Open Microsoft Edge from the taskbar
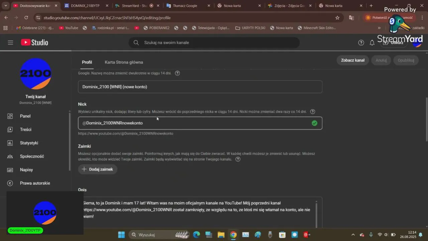428x241 pixels. coord(196,235)
